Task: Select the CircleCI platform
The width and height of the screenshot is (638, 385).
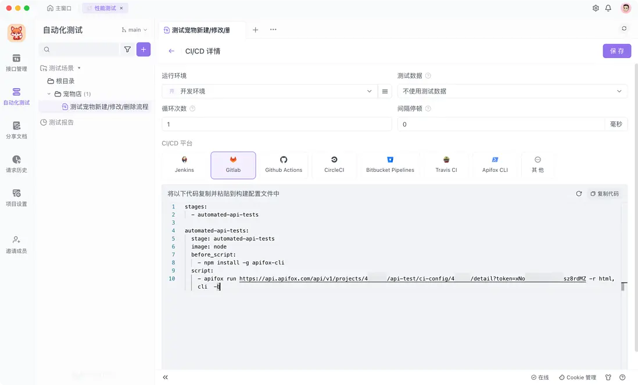Action: (334, 165)
